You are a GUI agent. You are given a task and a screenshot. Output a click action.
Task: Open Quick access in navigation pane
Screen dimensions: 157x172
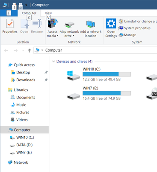24,65
